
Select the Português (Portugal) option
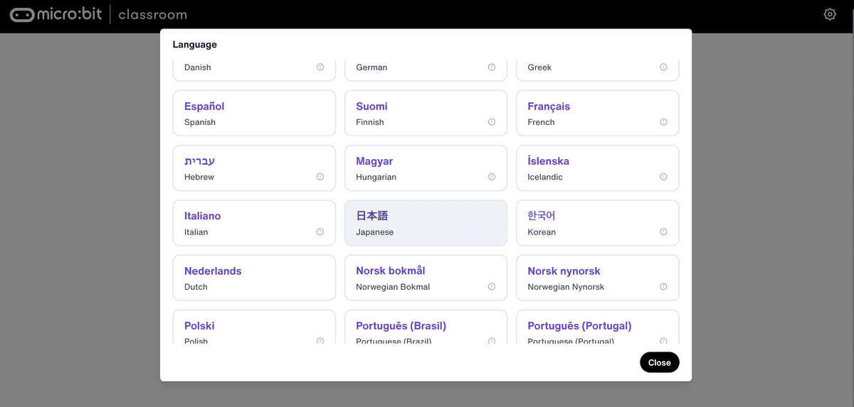tap(597, 328)
